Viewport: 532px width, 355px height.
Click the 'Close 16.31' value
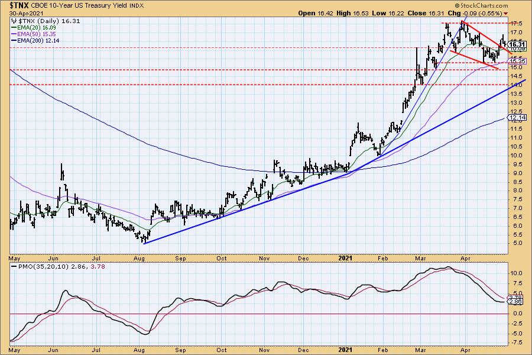[x=426, y=13]
